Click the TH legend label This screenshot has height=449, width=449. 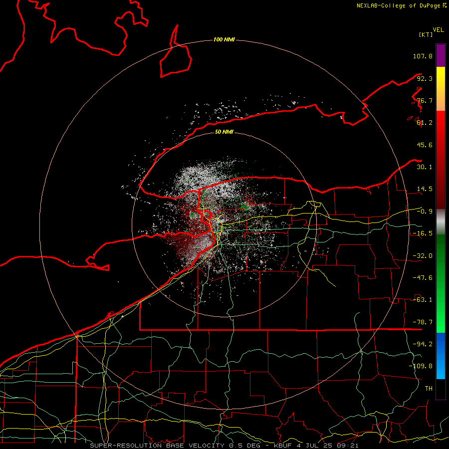[429, 389]
